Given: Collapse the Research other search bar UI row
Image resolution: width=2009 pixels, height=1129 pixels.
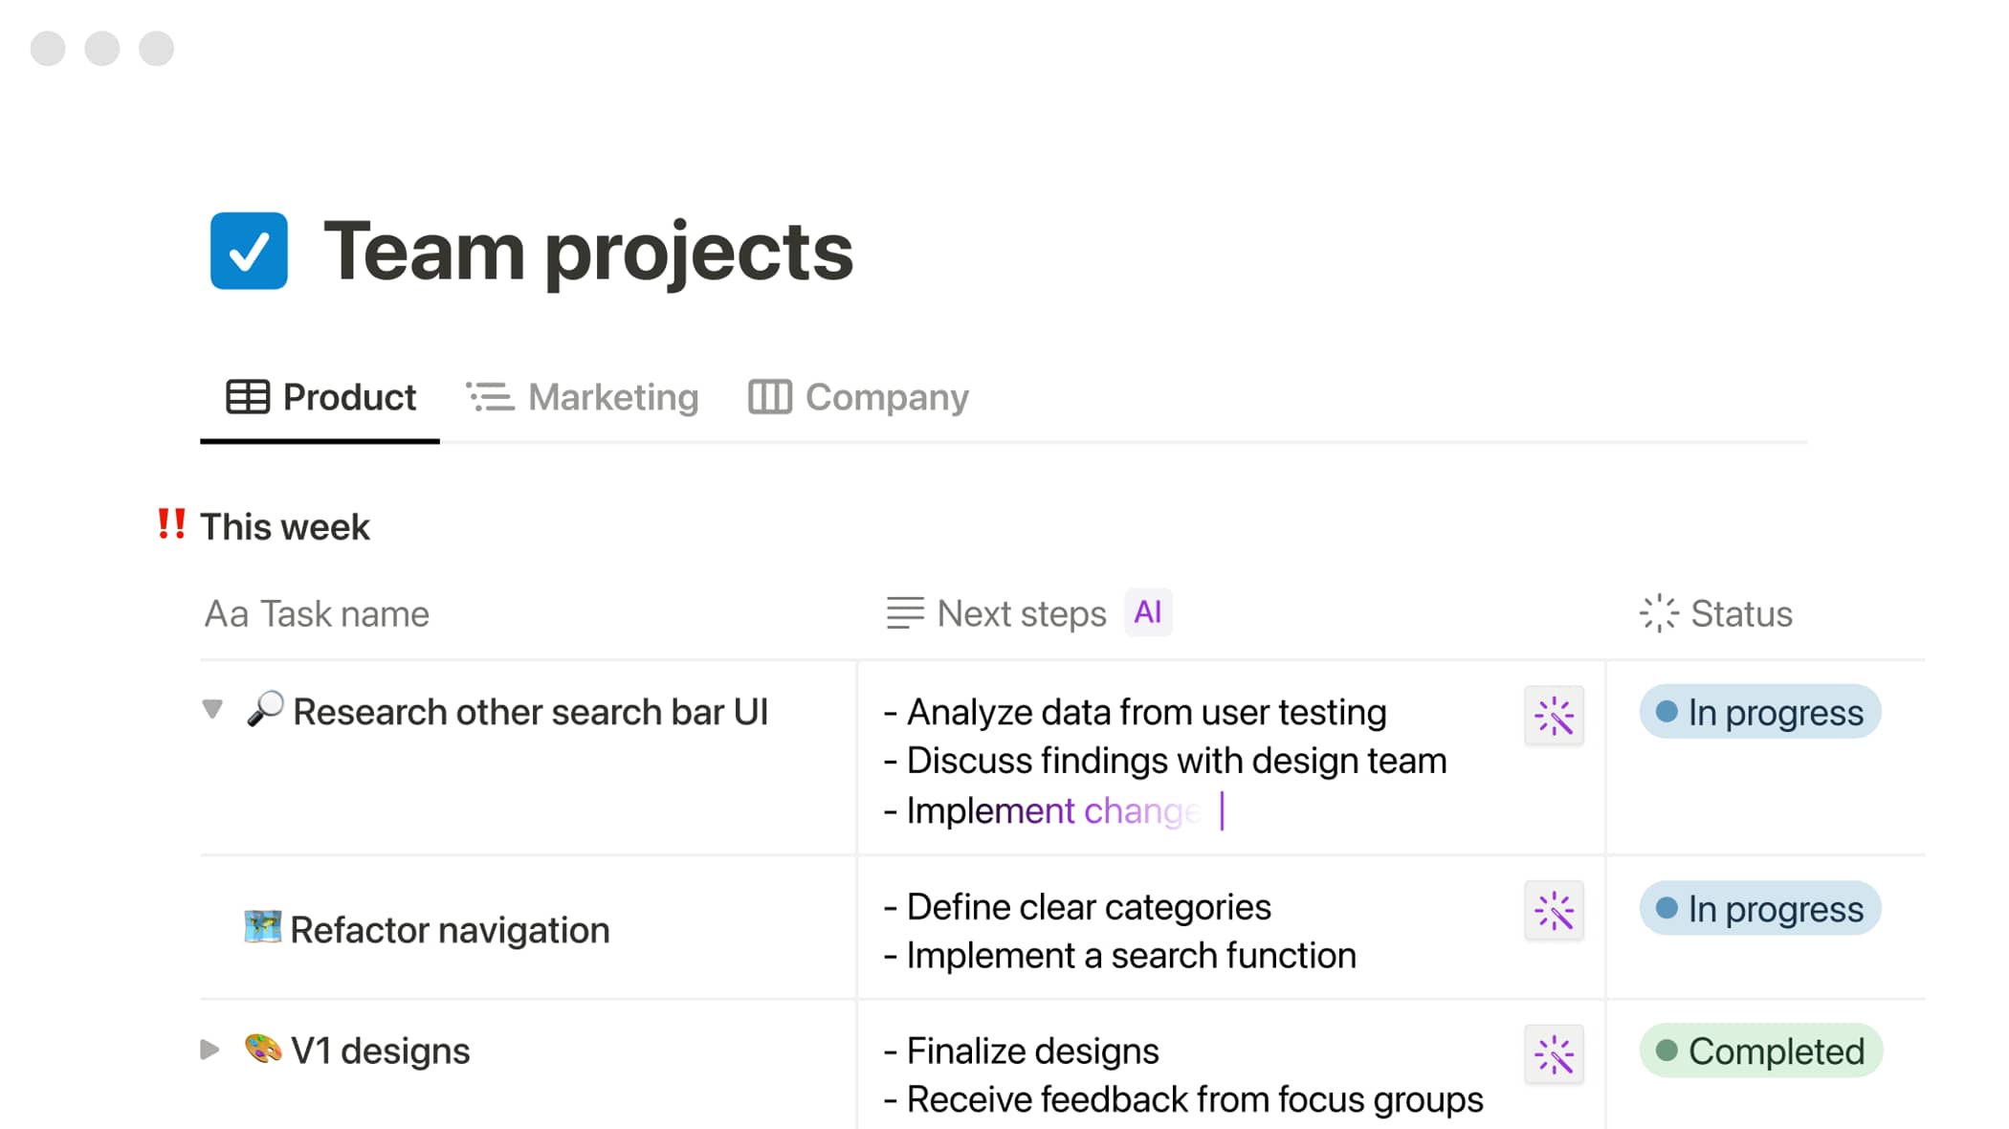Looking at the screenshot, I should (212, 710).
